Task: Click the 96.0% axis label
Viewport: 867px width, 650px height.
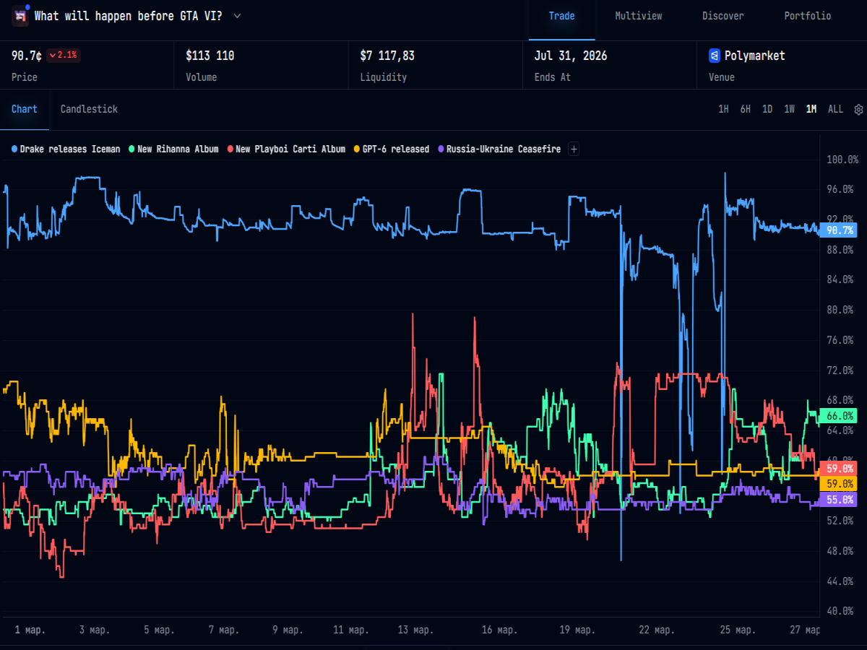Action: coord(842,189)
